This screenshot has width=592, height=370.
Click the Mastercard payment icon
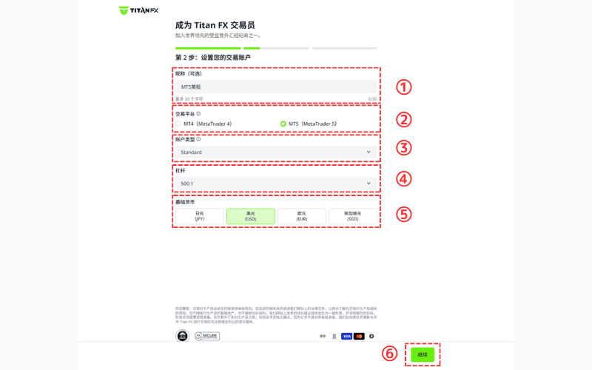(x=359, y=336)
